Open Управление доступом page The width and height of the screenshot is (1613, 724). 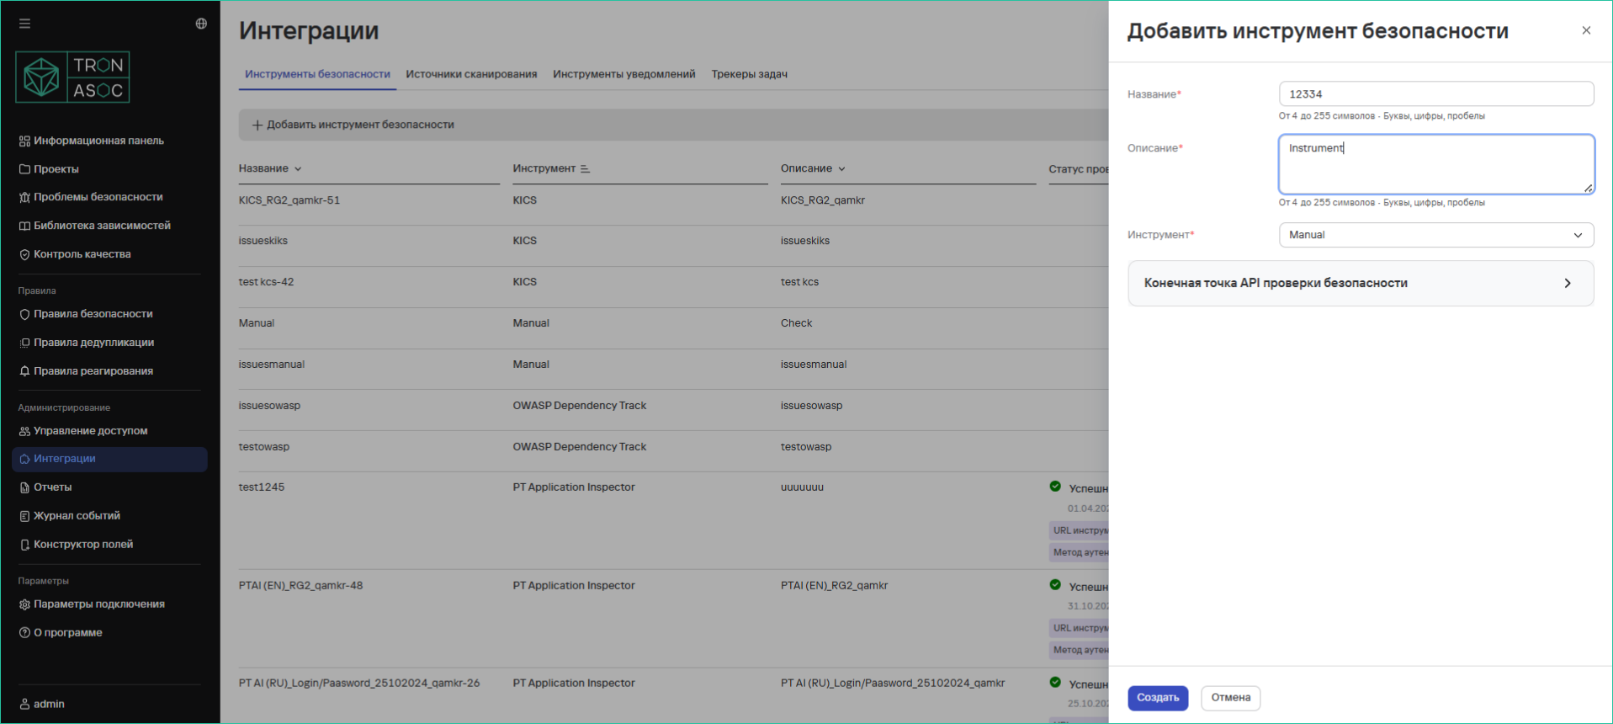(x=90, y=431)
